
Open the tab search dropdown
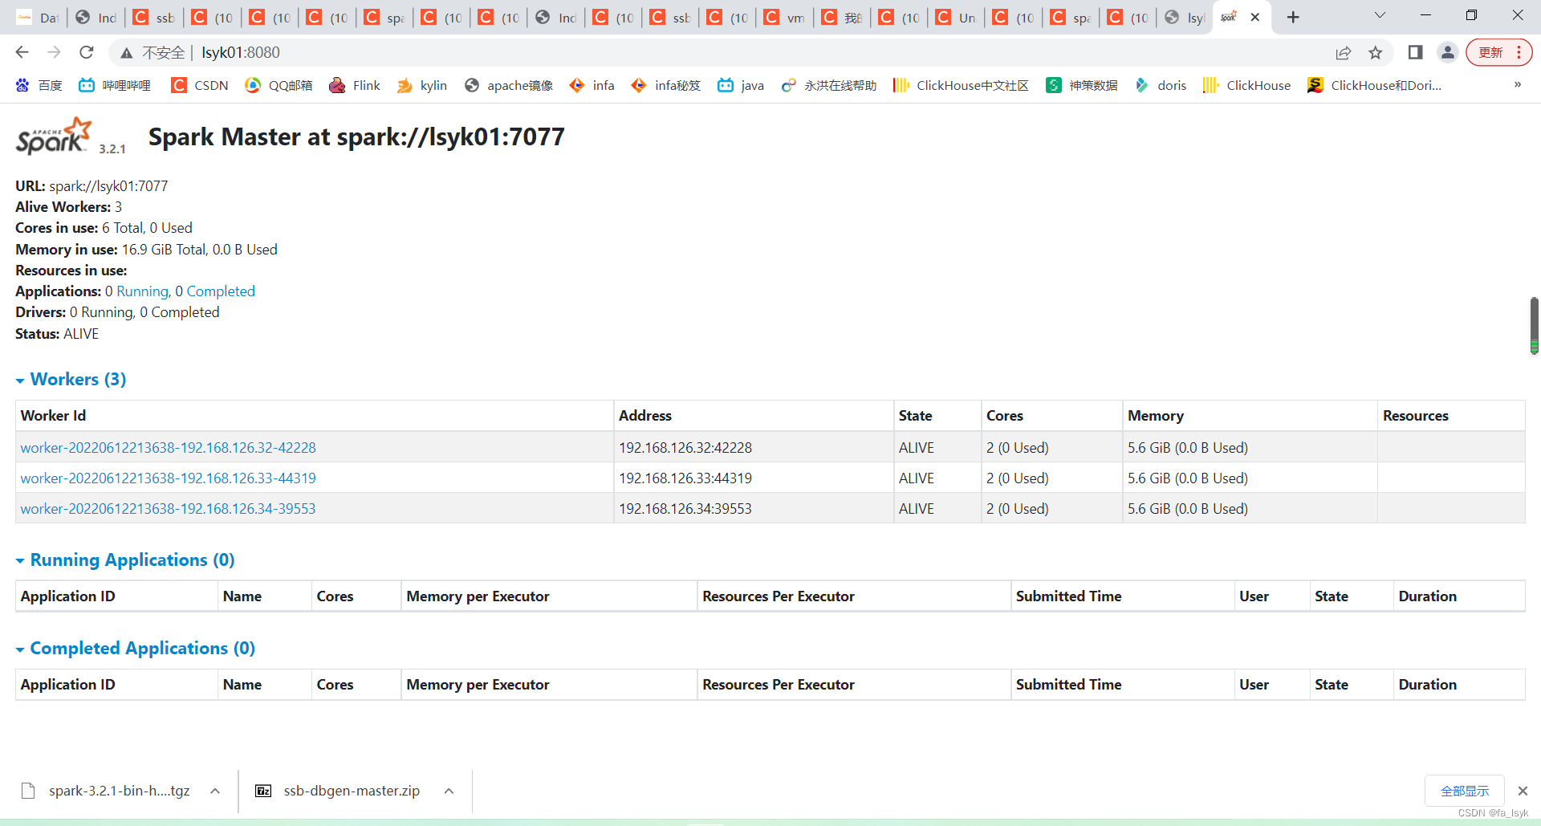(1380, 15)
